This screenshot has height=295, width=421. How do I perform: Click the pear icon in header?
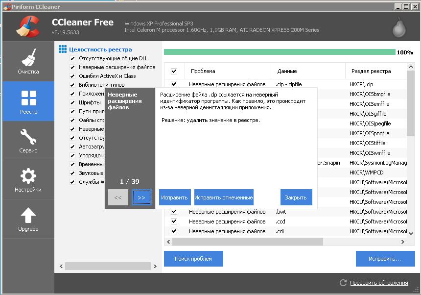[399, 27]
